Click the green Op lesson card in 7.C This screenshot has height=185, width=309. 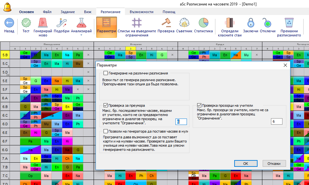(30, 176)
